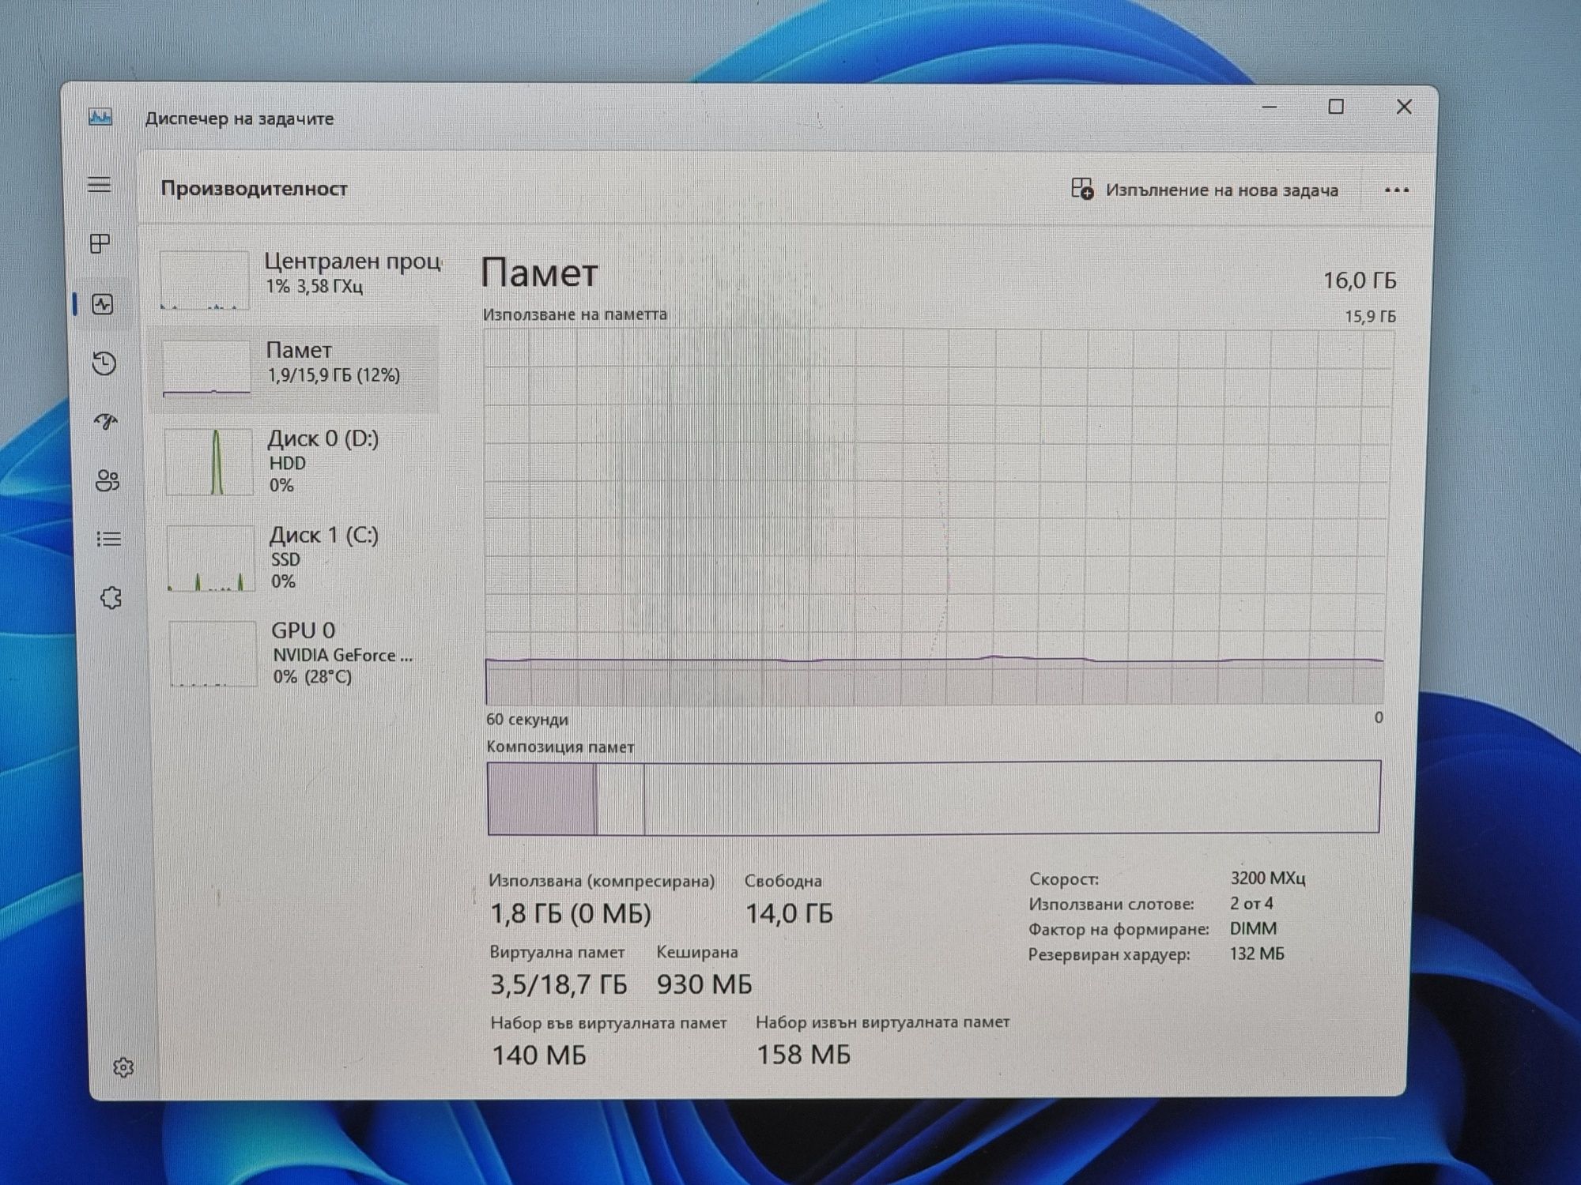
Task: Close the Task Manager window
Action: pos(1404,107)
